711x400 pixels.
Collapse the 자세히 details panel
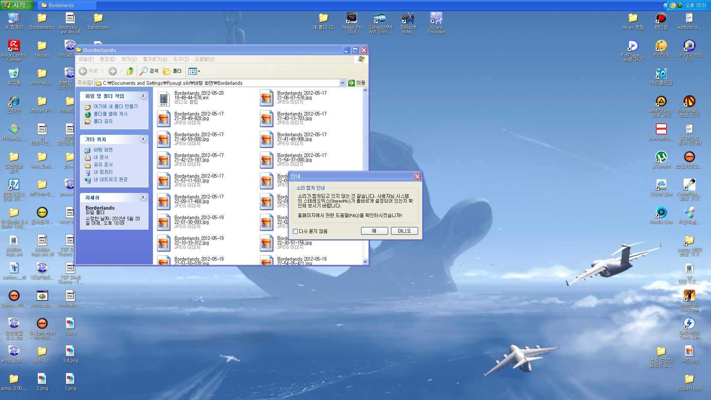143,197
